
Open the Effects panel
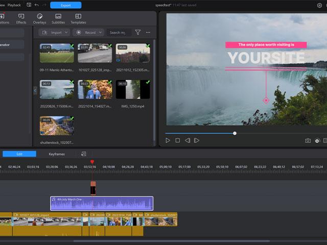pyautogui.click(x=21, y=19)
